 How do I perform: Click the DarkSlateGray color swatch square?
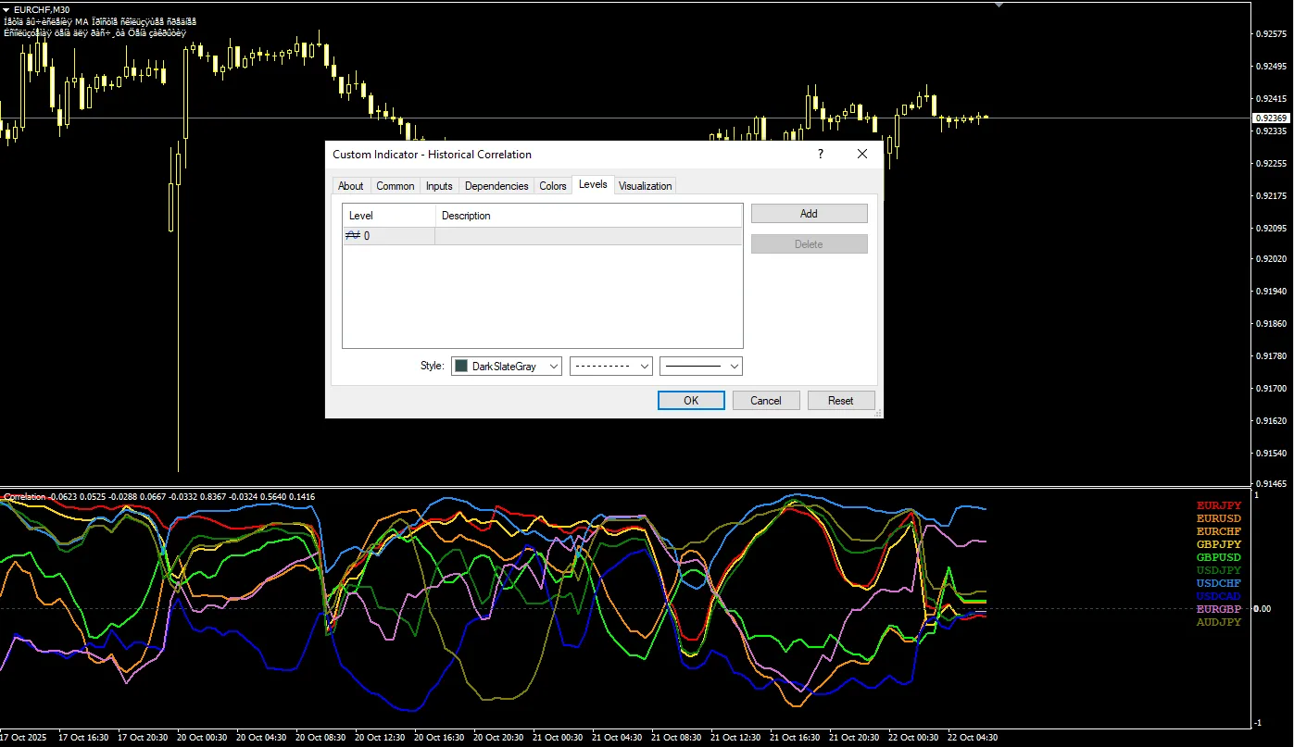pyautogui.click(x=461, y=367)
